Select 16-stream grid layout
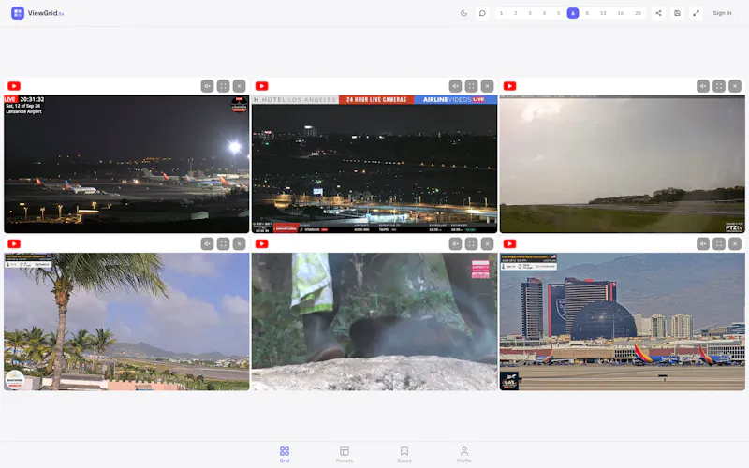The width and height of the screenshot is (749, 468). tap(621, 13)
